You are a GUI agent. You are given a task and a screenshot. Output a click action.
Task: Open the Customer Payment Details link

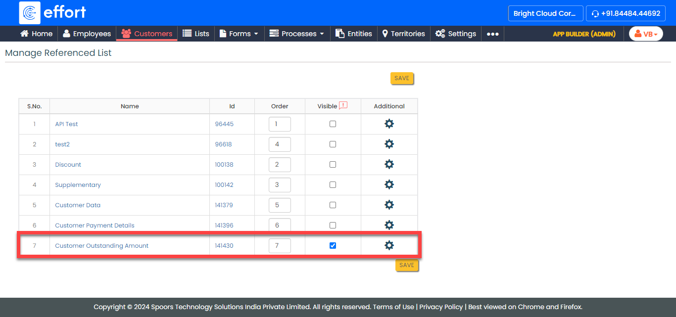coord(95,226)
